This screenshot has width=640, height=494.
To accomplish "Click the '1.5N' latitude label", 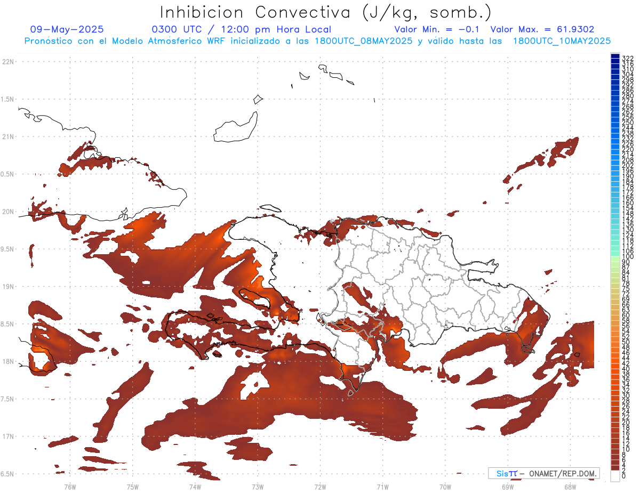I will [8, 100].
